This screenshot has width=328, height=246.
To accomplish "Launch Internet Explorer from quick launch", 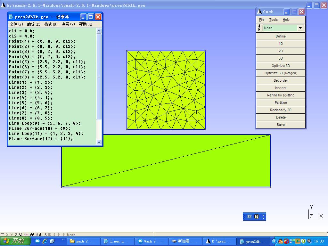I will point(45,241).
